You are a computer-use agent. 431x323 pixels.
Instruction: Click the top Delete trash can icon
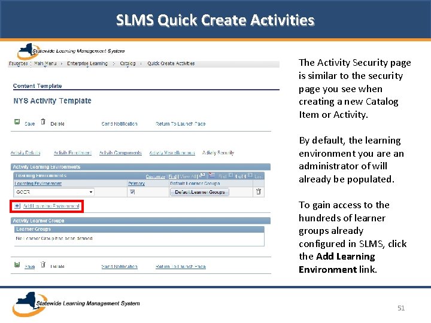pyautogui.click(x=43, y=121)
